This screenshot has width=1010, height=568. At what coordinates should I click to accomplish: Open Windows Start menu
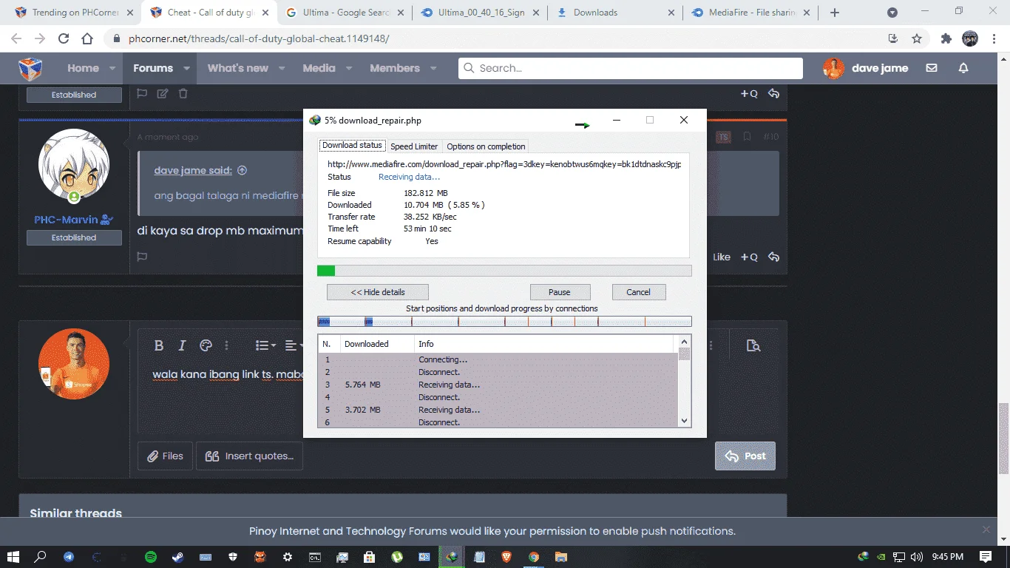pos(13,557)
